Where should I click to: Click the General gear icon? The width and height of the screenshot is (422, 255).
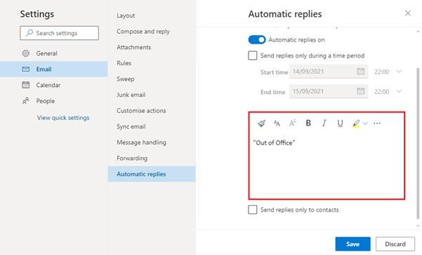pyautogui.click(x=26, y=53)
